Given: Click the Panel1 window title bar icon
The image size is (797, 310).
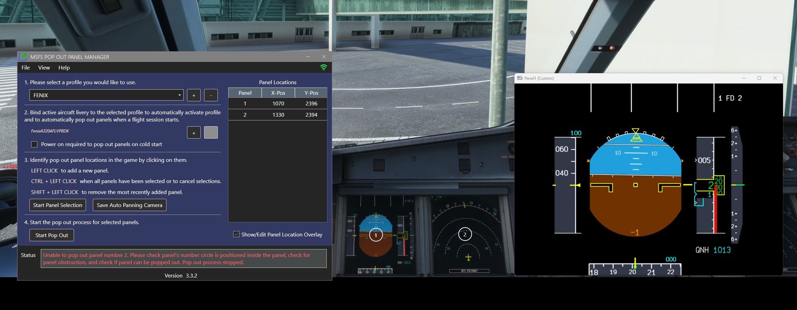Looking at the screenshot, I should 520,78.
